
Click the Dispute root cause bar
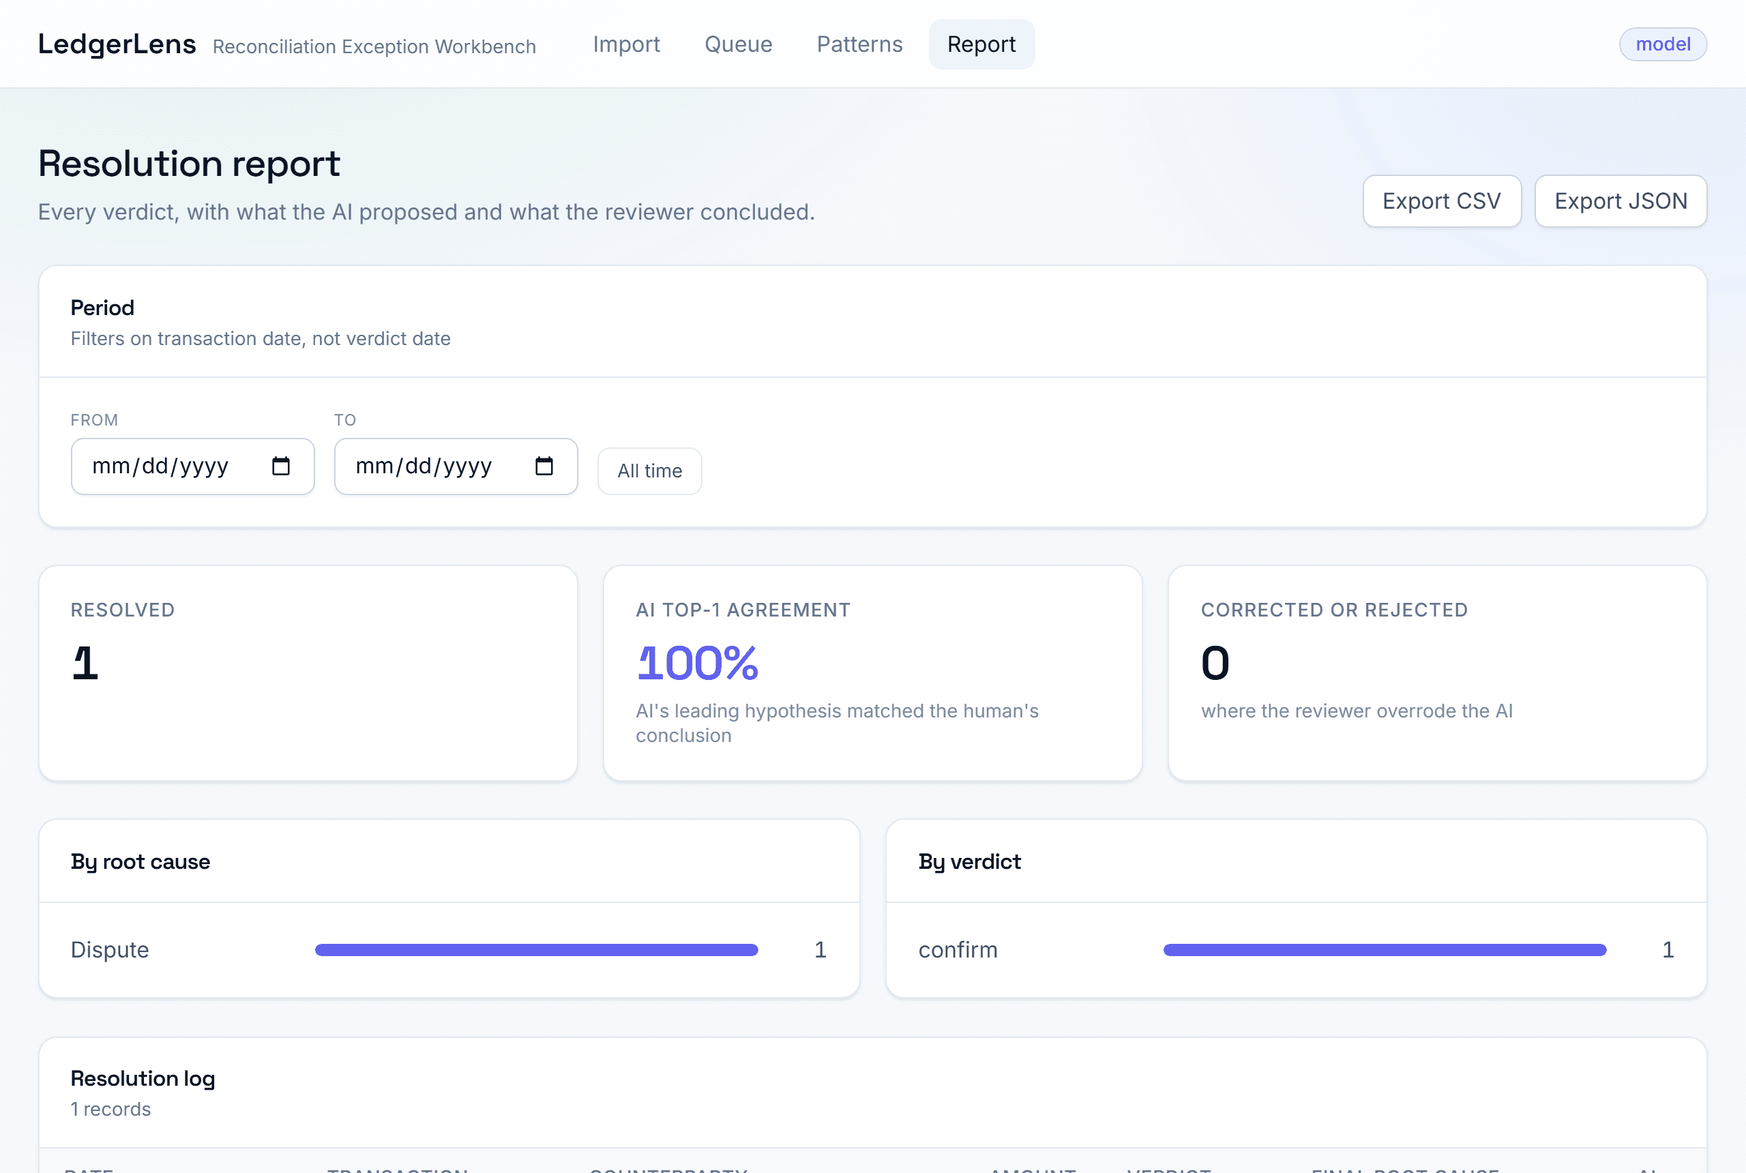coord(536,950)
